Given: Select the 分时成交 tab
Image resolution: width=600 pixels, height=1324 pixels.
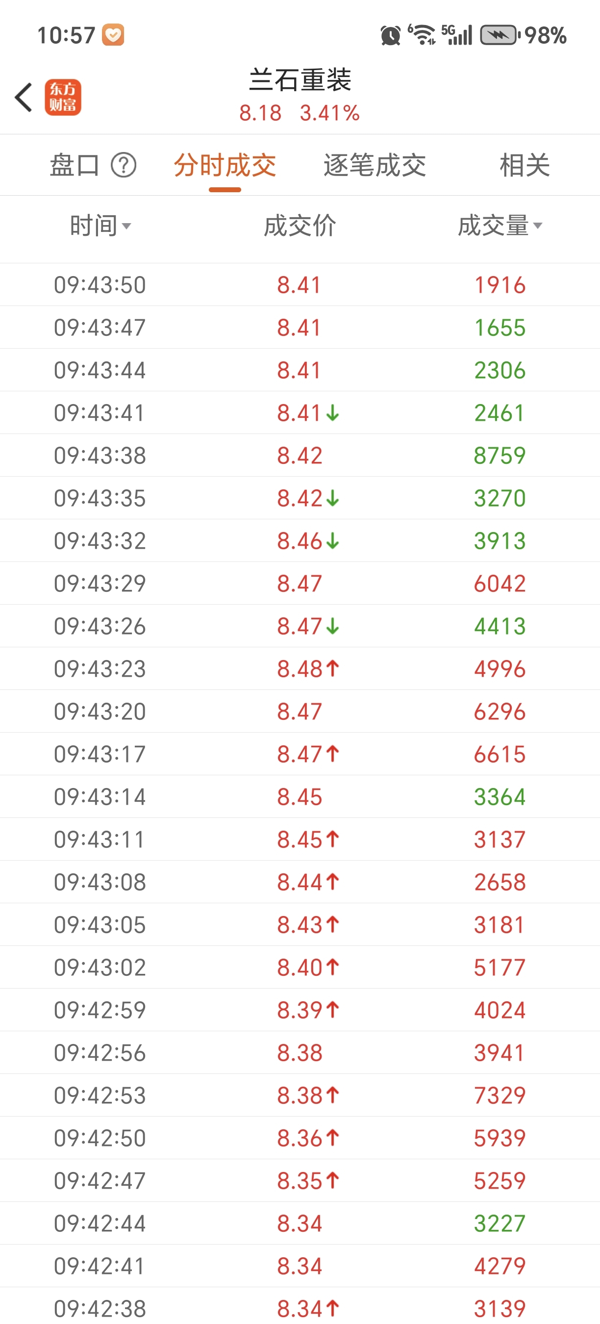Looking at the screenshot, I should tap(225, 166).
